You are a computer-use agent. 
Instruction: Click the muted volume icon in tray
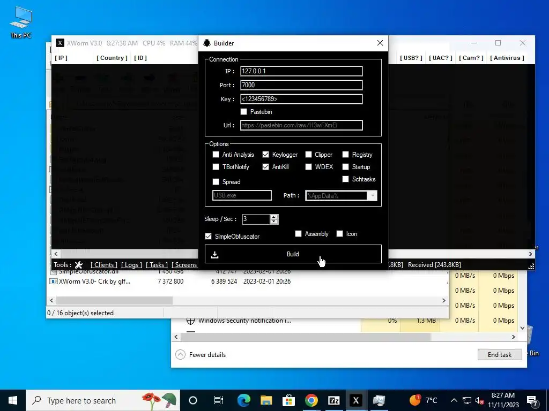[480, 400]
